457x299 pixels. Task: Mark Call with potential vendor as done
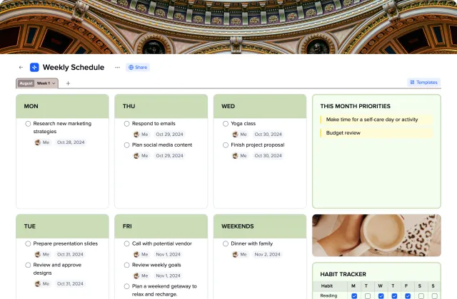pyautogui.click(x=127, y=243)
